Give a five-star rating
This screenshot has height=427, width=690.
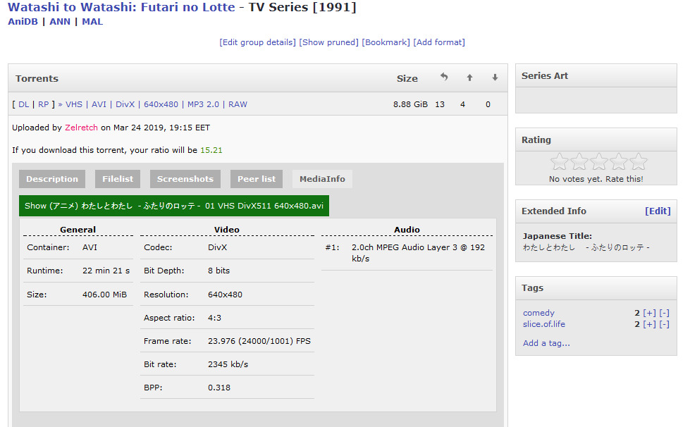click(x=639, y=162)
